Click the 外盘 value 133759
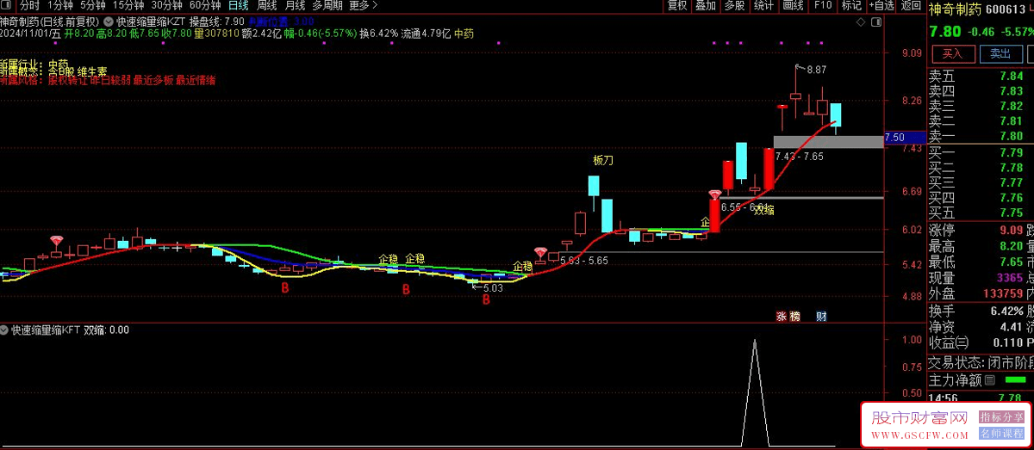1034x450 pixels. tap(1003, 294)
